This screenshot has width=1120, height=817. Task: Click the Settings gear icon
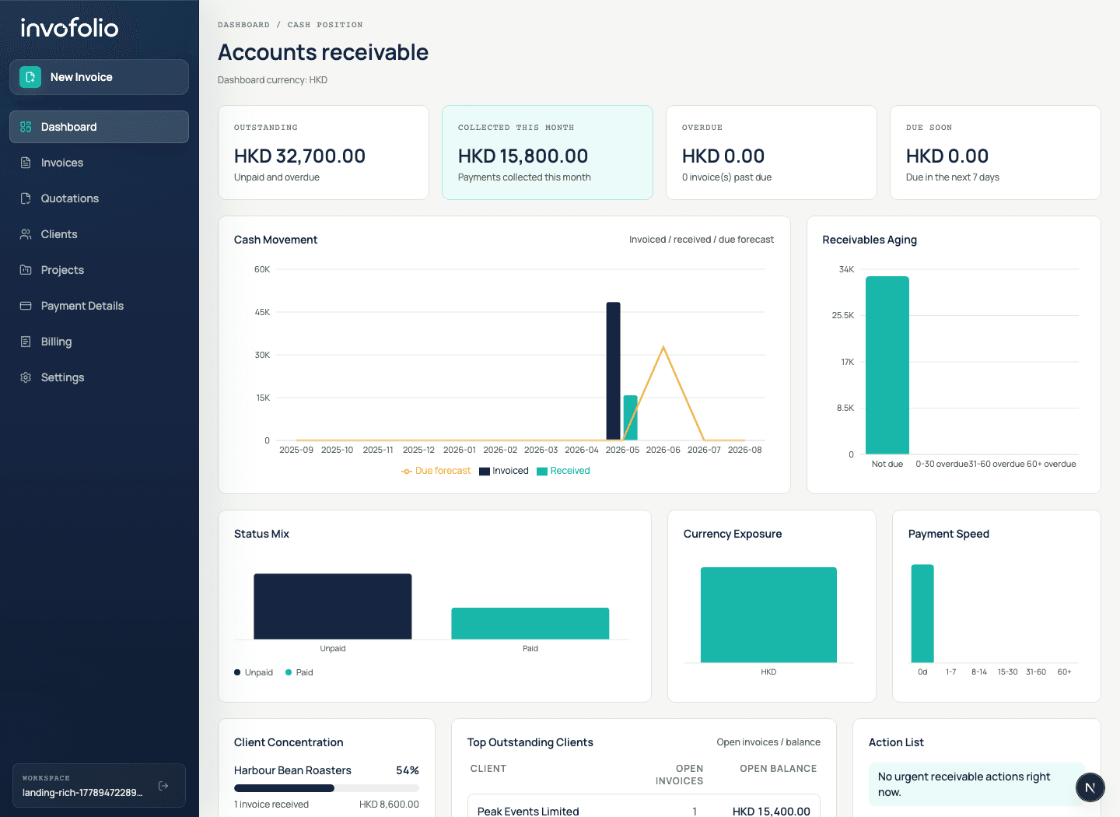click(x=26, y=377)
